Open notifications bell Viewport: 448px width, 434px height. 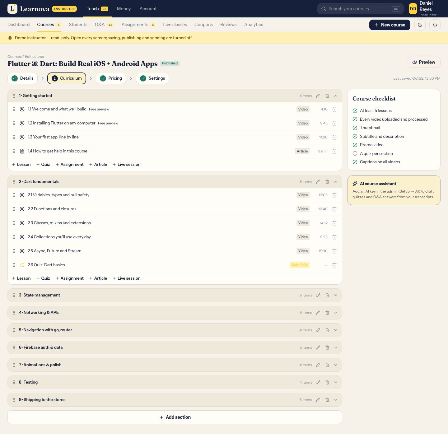tap(435, 25)
